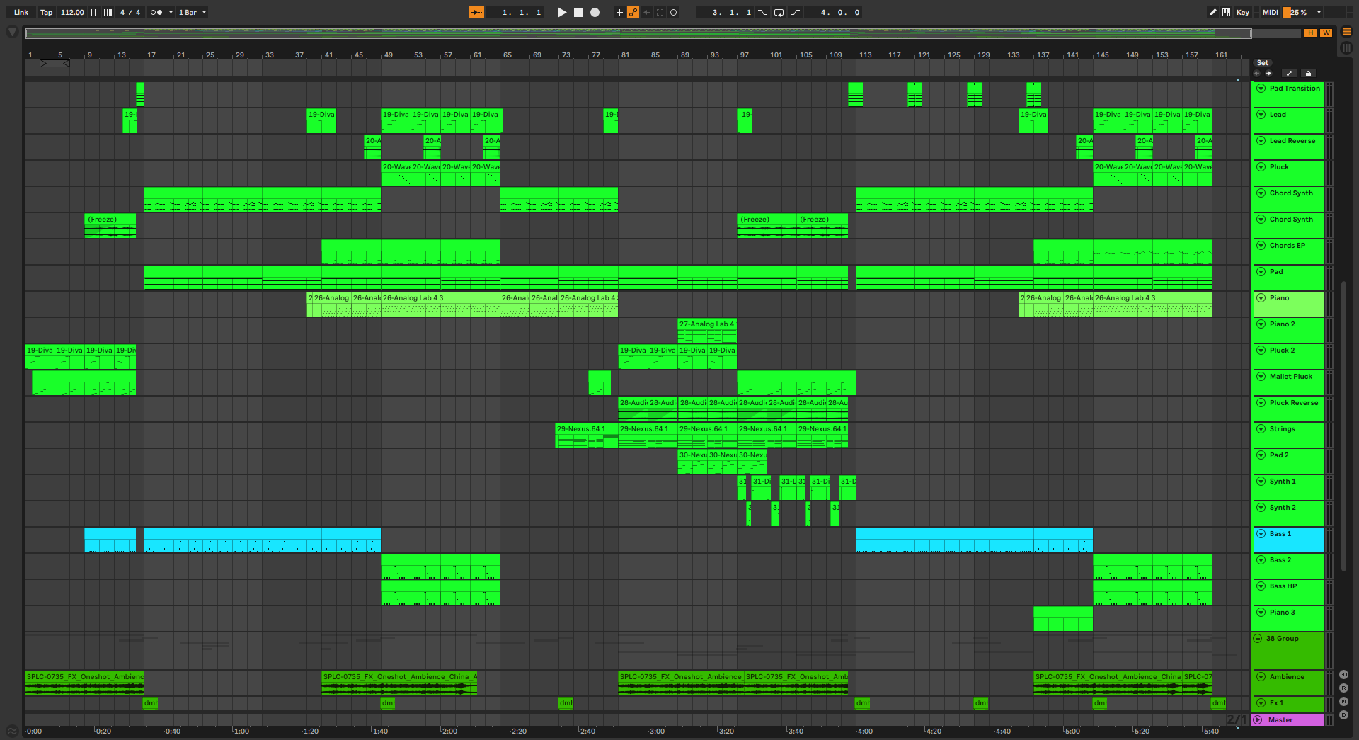Open the metronome settings dropdown arrow
Viewport: 1359px width, 740px height.
pos(171,12)
